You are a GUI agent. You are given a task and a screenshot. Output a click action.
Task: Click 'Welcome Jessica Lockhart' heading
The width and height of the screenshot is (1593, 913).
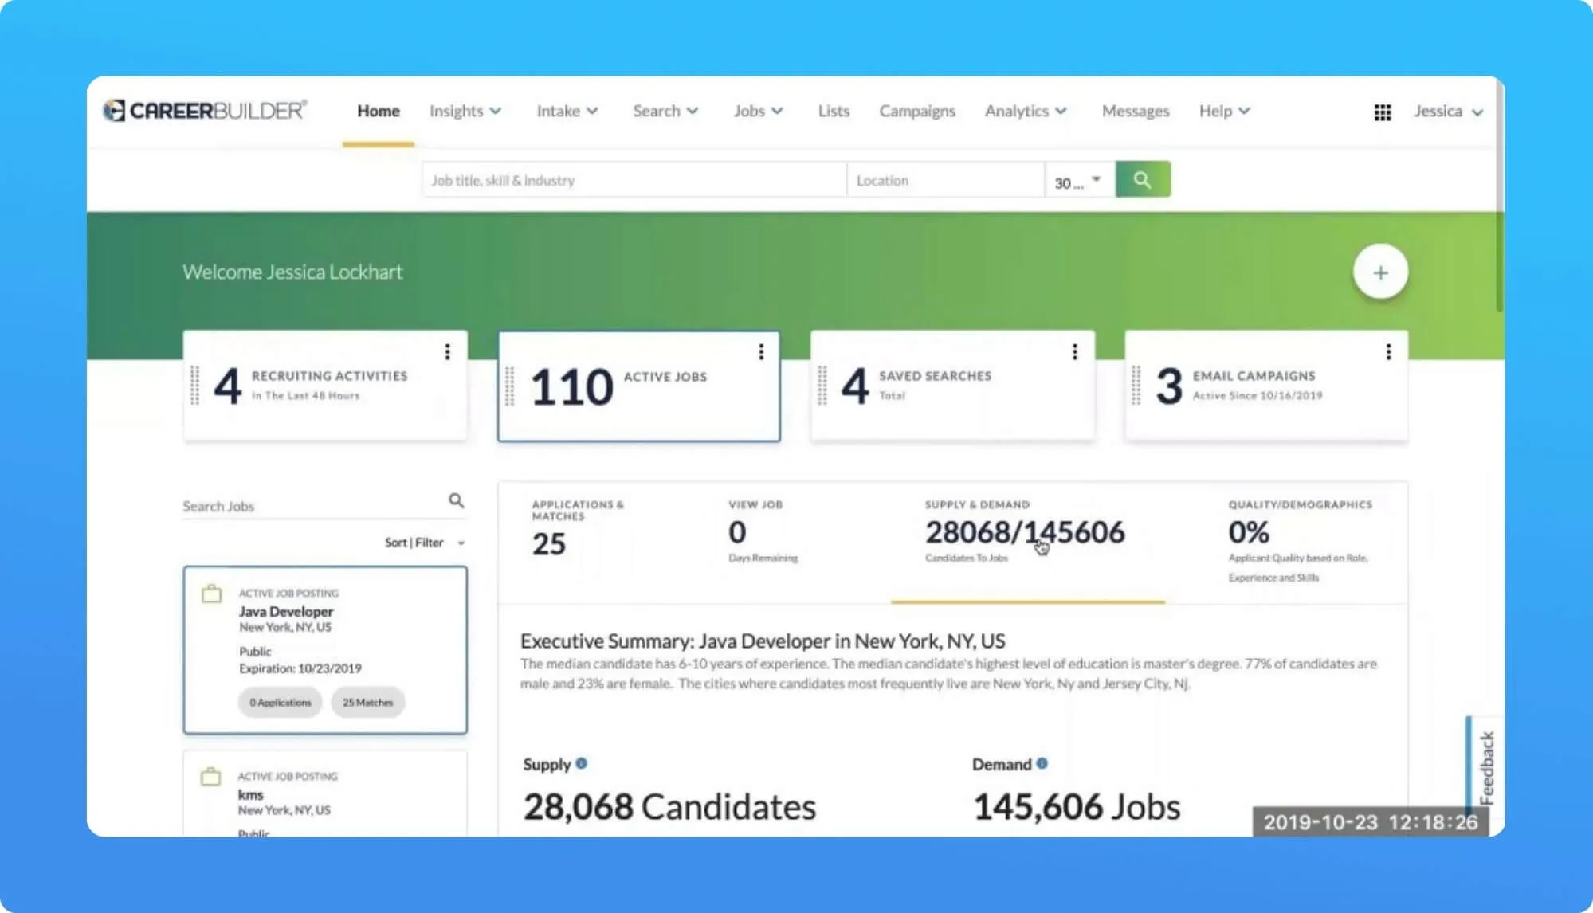pyautogui.click(x=292, y=272)
